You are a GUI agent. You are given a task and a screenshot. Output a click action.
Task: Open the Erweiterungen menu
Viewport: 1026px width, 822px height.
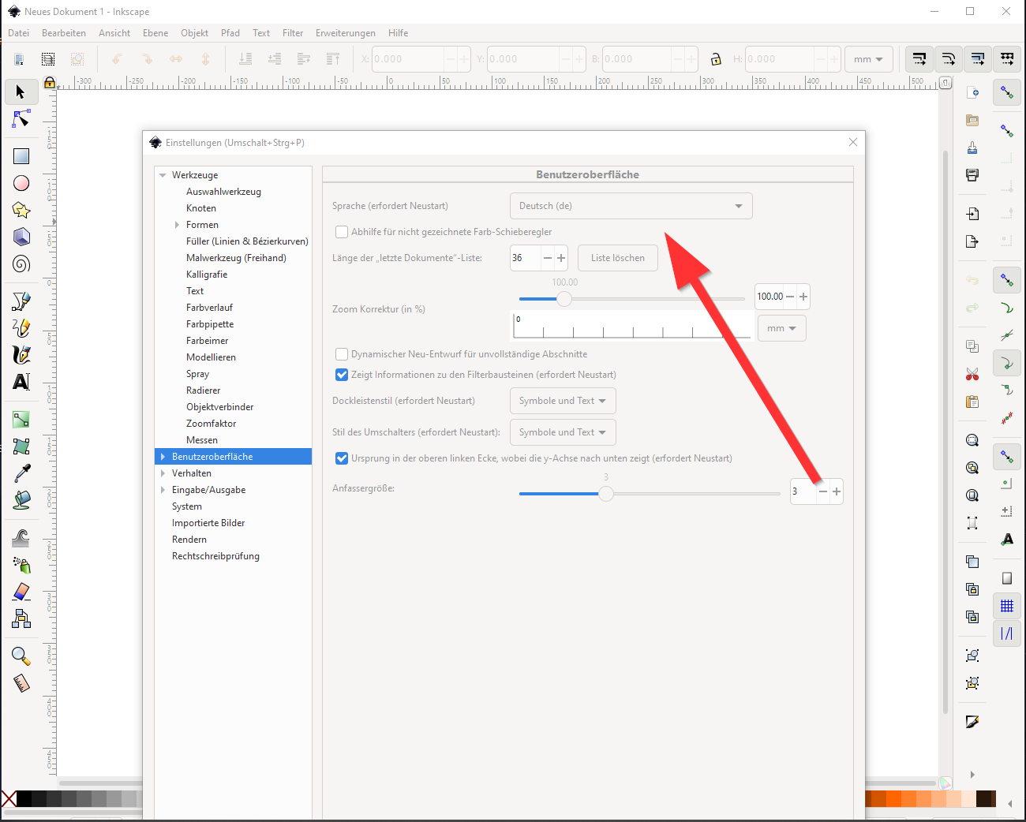tap(346, 33)
